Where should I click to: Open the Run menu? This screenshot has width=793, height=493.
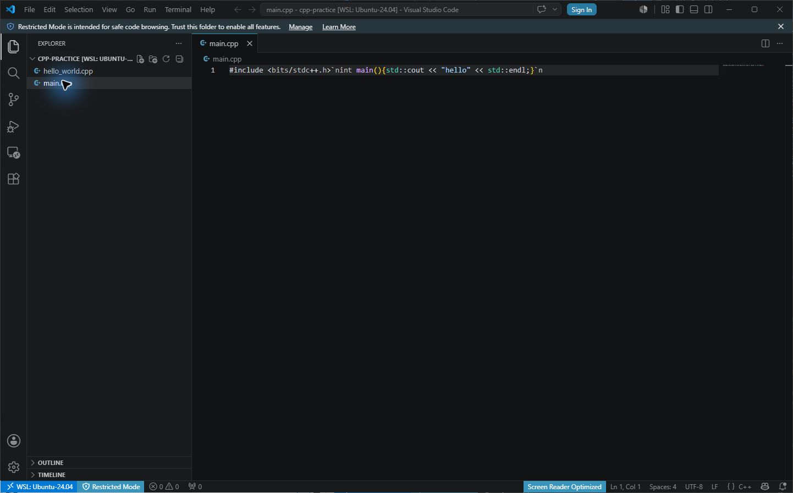tap(150, 9)
